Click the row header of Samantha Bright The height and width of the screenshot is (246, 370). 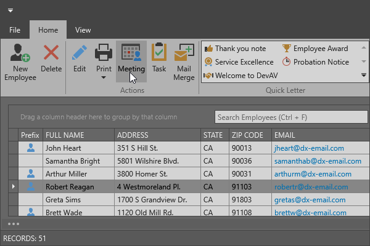pyautogui.click(x=14, y=161)
